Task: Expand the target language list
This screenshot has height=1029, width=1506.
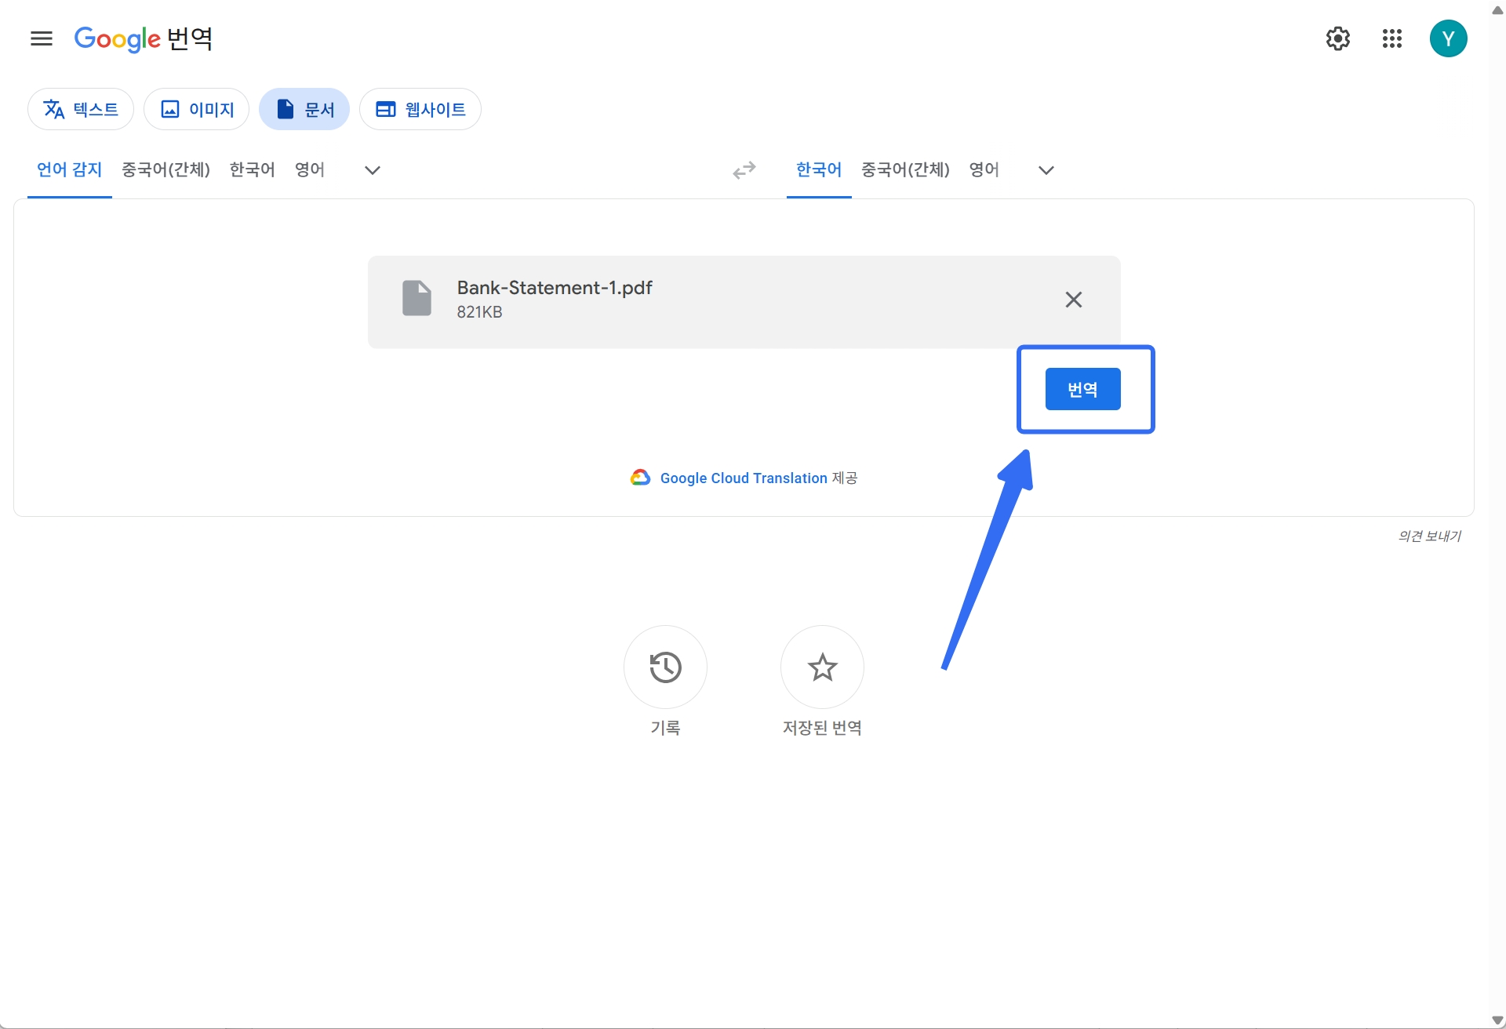Action: (x=1046, y=170)
